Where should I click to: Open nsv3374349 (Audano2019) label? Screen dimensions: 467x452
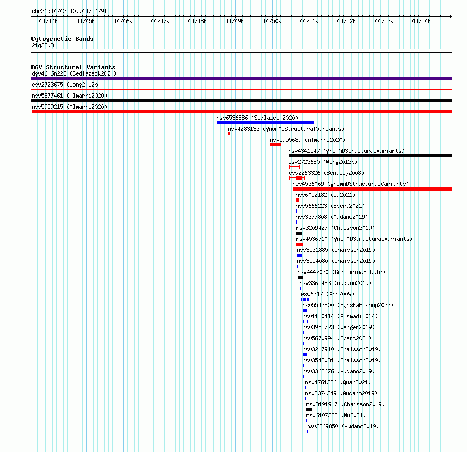click(341, 393)
